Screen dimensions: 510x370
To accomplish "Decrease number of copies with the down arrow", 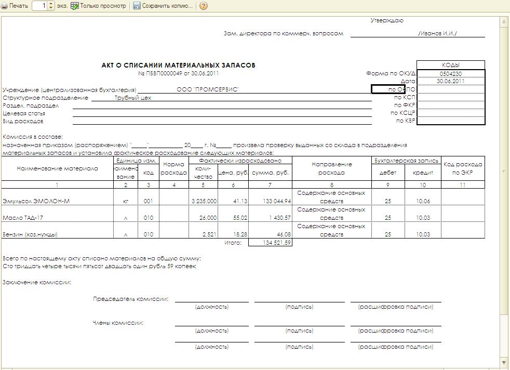I will (51, 8).
